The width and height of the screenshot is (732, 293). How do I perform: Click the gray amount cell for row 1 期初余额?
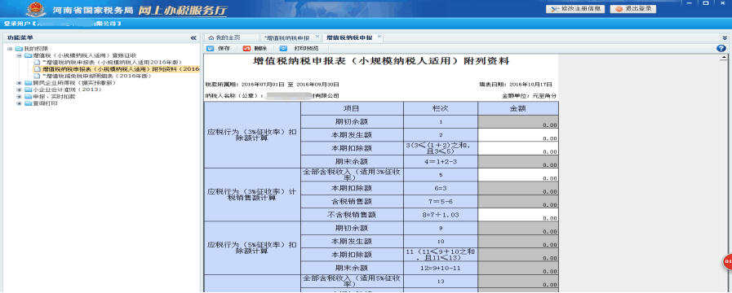[x=518, y=122]
